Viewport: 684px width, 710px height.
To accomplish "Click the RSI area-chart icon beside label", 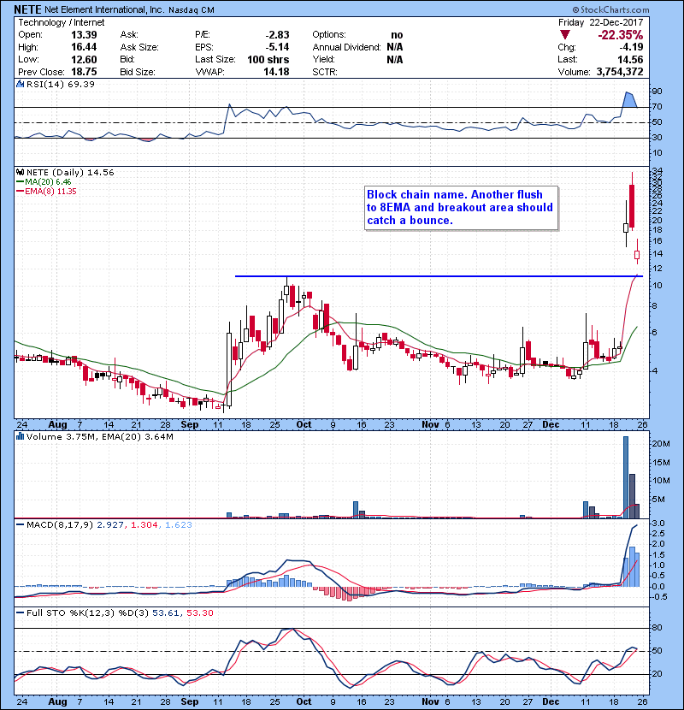I will pos(20,84).
